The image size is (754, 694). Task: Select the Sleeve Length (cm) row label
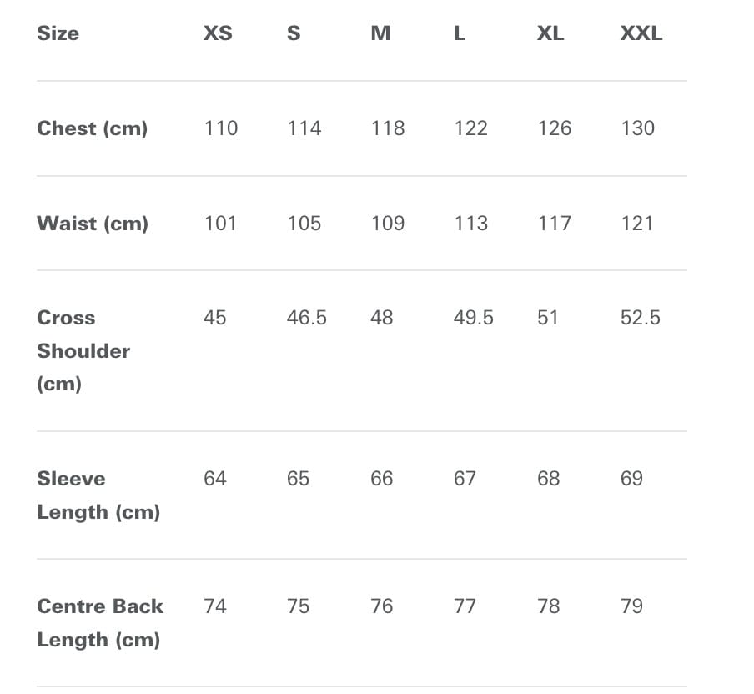point(98,495)
